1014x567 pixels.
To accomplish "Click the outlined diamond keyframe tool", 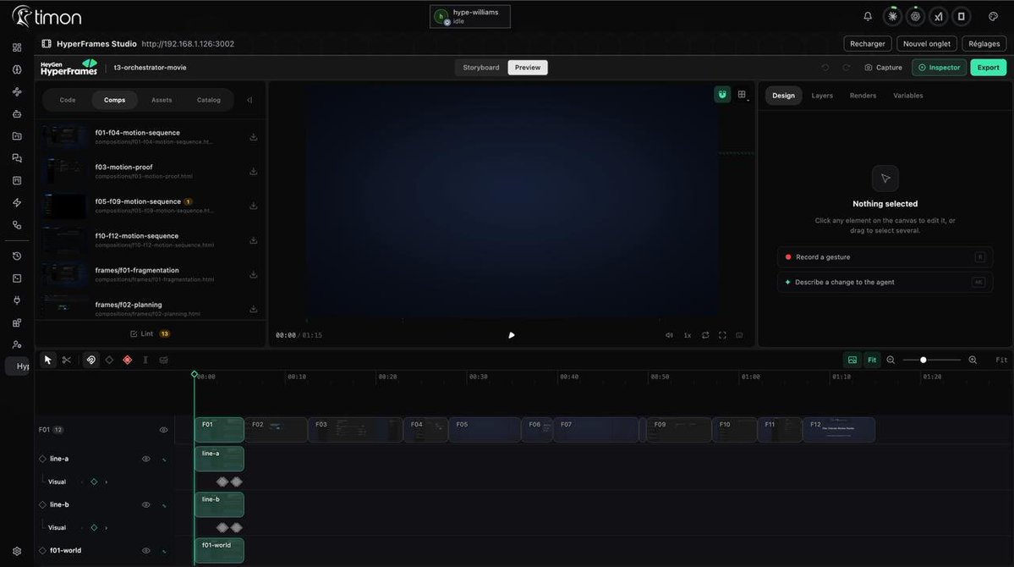I will (x=109, y=360).
